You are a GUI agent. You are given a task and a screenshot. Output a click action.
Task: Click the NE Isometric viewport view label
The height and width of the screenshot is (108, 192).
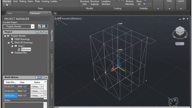coord(65,19)
